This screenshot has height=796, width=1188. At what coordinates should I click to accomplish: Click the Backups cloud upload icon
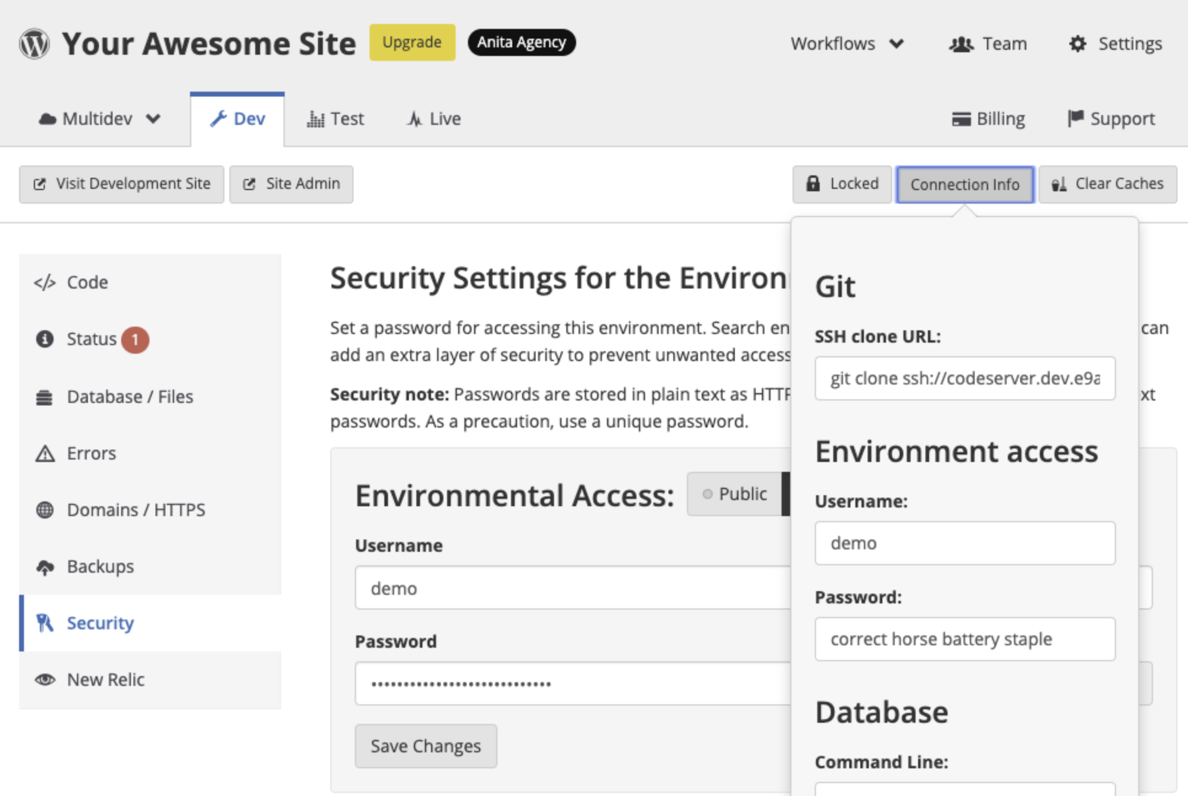[x=45, y=567]
